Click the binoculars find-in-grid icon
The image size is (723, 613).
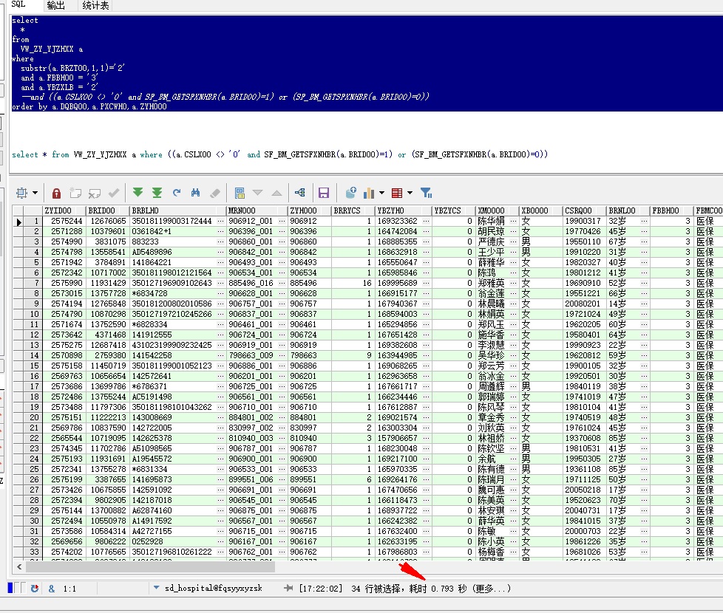tap(196, 193)
